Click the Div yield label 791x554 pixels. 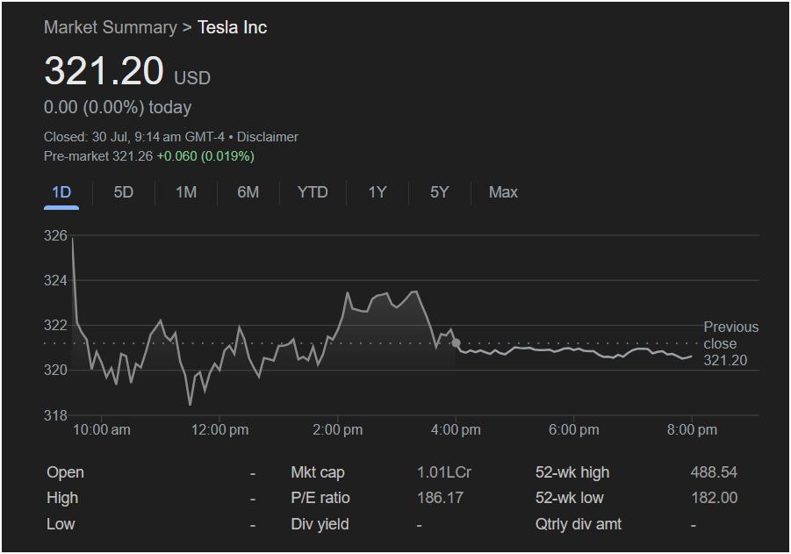click(320, 524)
